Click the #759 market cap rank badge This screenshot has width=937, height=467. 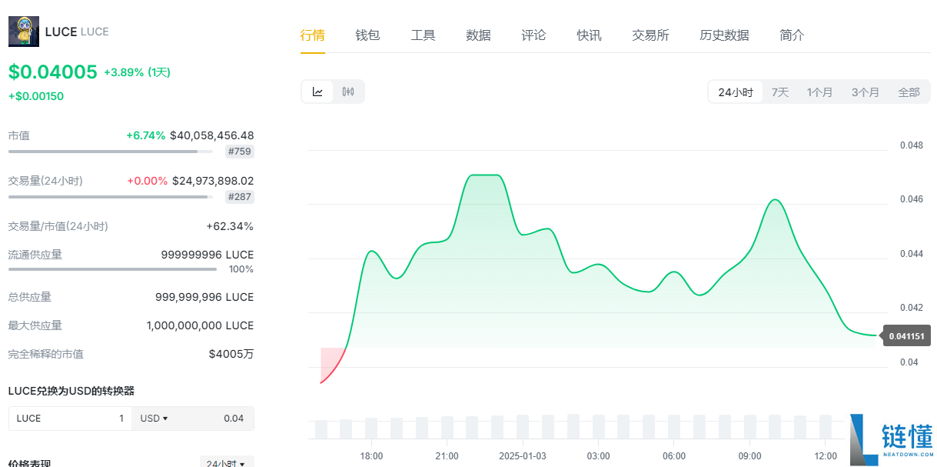pos(240,152)
